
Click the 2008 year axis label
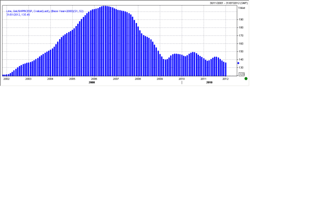(138, 79)
